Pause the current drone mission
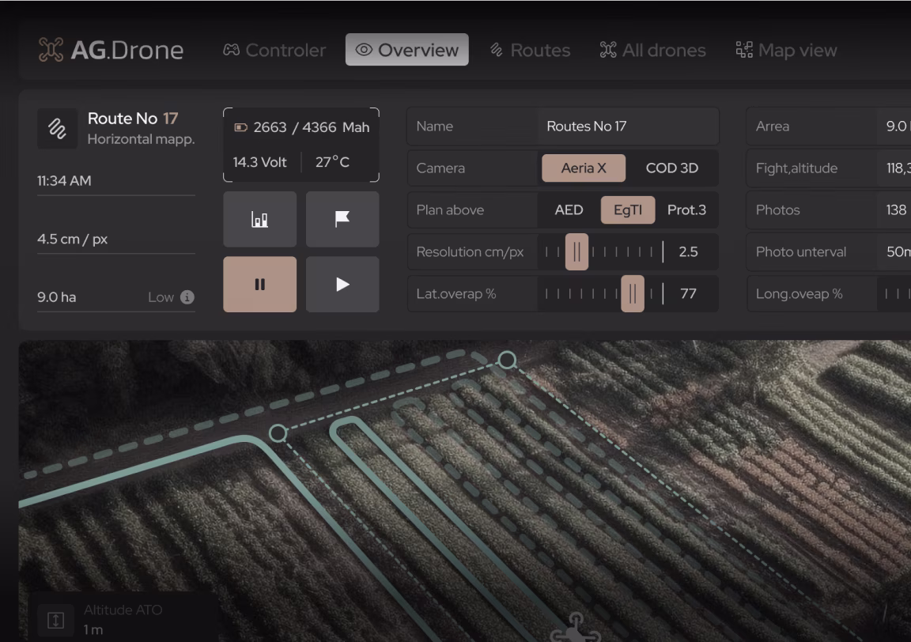The width and height of the screenshot is (911, 642). 259,284
